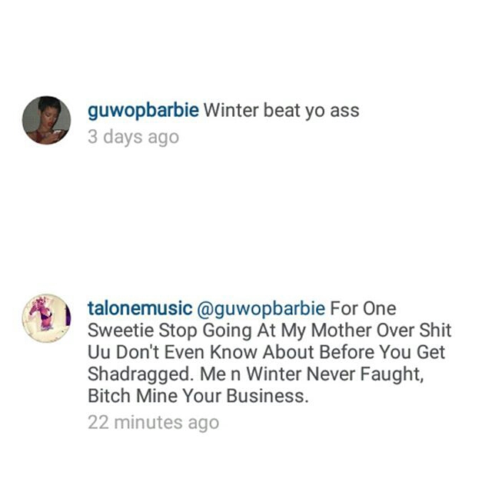Click the word "Winter" in the first comment
The image size is (492, 492).
click(x=231, y=111)
